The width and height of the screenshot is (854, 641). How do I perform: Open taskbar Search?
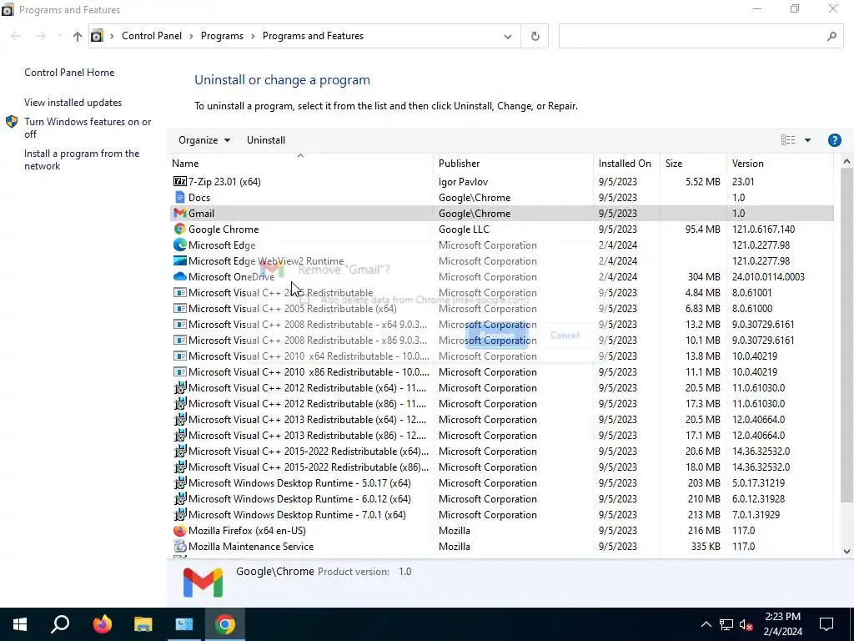tap(60, 624)
